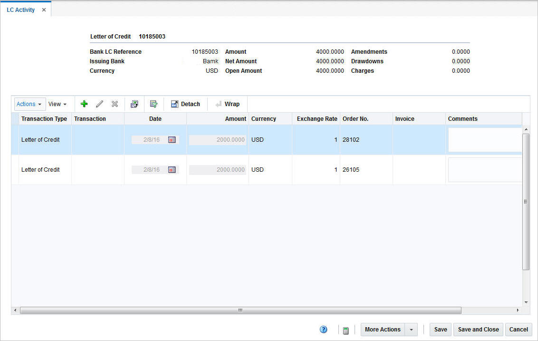Open the calendar icon for order 26105
The height and width of the screenshot is (341, 538).
coord(172,169)
